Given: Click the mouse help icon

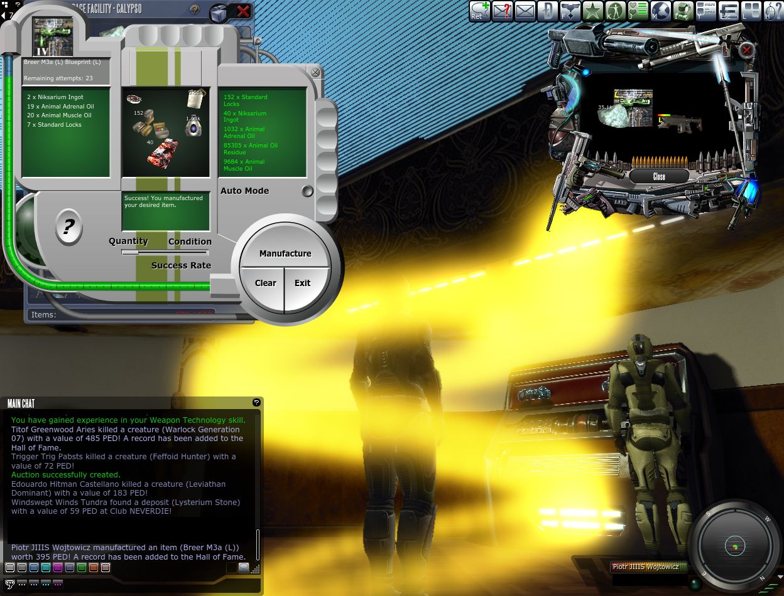Looking at the screenshot, I should tap(773, 11).
